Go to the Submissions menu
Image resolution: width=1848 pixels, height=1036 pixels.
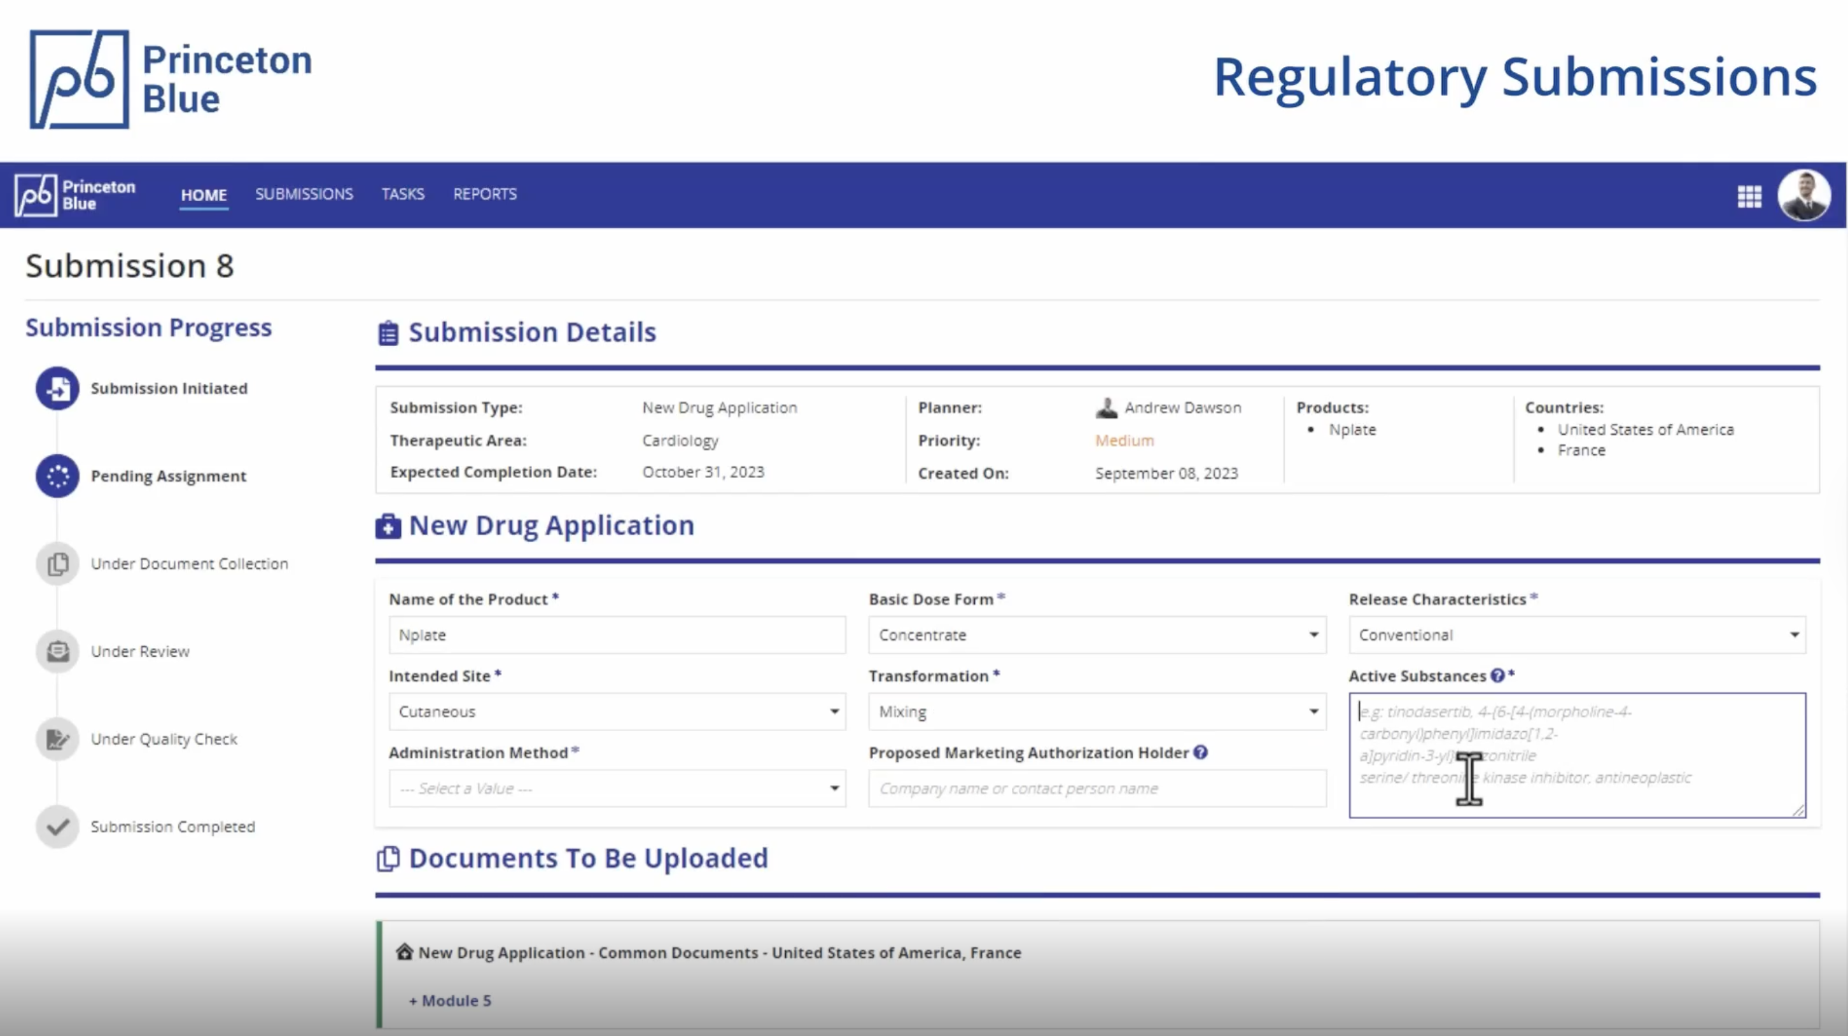(304, 195)
